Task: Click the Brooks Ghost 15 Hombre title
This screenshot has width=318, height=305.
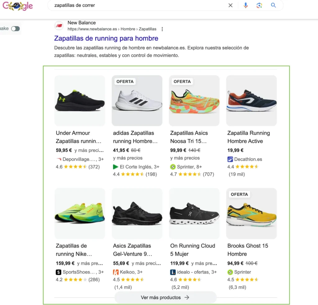Action: coord(248,250)
